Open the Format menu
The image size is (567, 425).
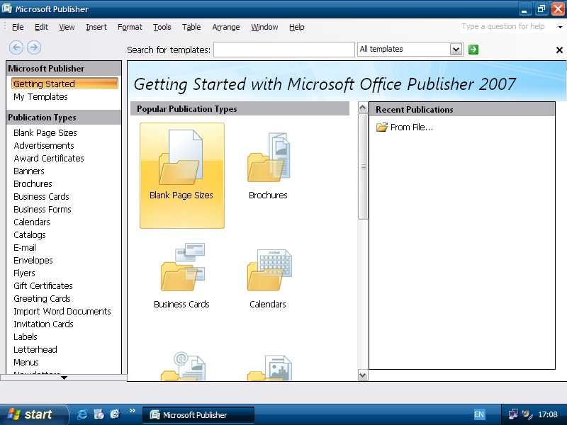tap(130, 27)
